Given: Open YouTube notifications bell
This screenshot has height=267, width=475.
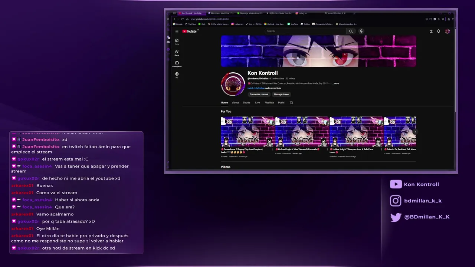Looking at the screenshot, I should coord(439,31).
